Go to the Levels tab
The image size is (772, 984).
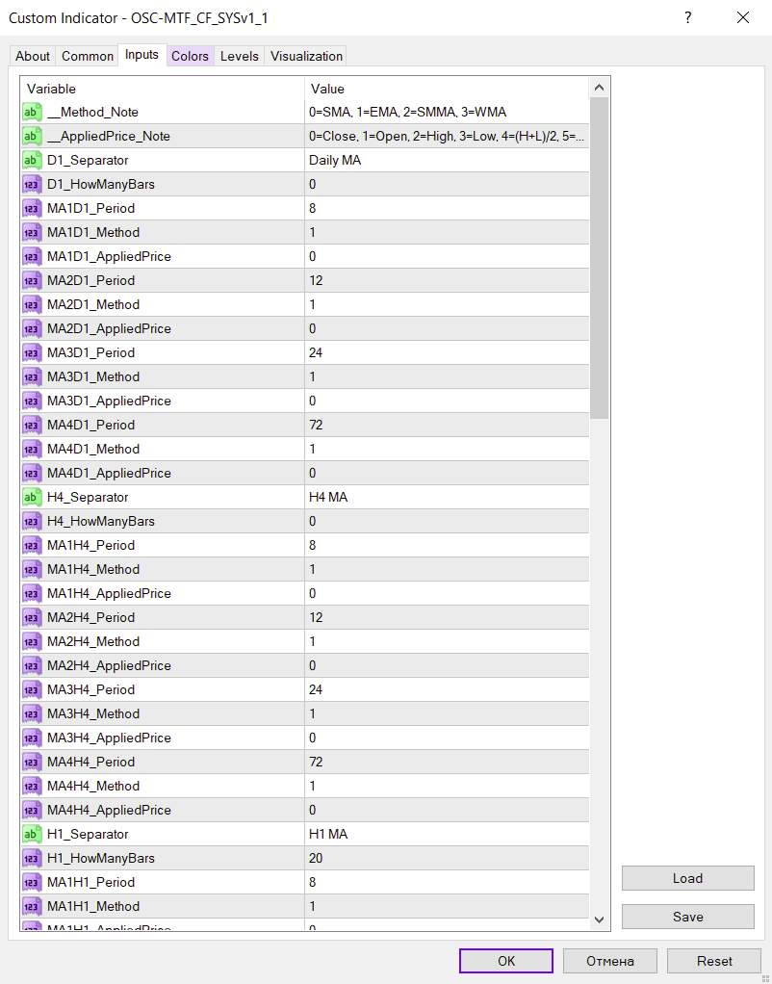click(239, 56)
